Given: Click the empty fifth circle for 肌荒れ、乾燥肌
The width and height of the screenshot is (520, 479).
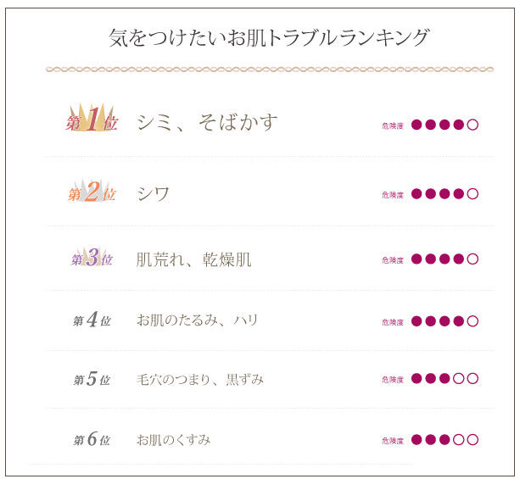Looking at the screenshot, I should point(472,259).
